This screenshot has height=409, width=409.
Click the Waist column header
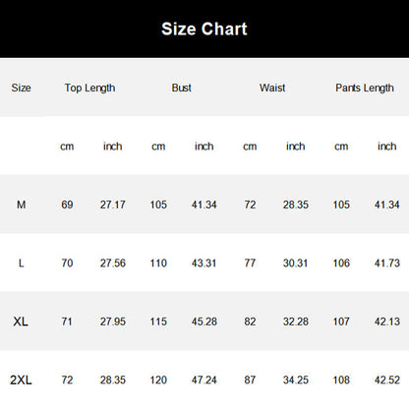[272, 88]
